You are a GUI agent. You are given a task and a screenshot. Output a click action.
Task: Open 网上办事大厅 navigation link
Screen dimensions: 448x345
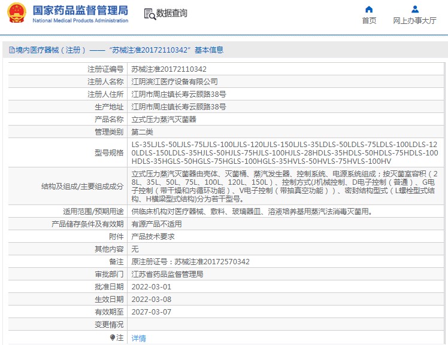point(414,20)
